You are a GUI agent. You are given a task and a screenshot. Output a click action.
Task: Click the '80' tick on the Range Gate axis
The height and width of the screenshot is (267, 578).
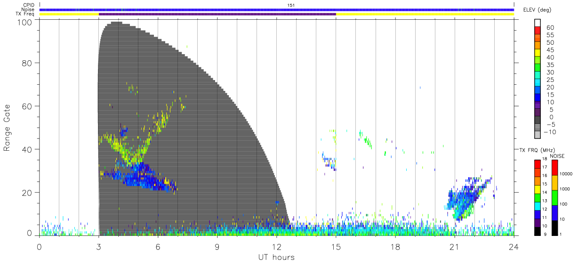point(26,63)
